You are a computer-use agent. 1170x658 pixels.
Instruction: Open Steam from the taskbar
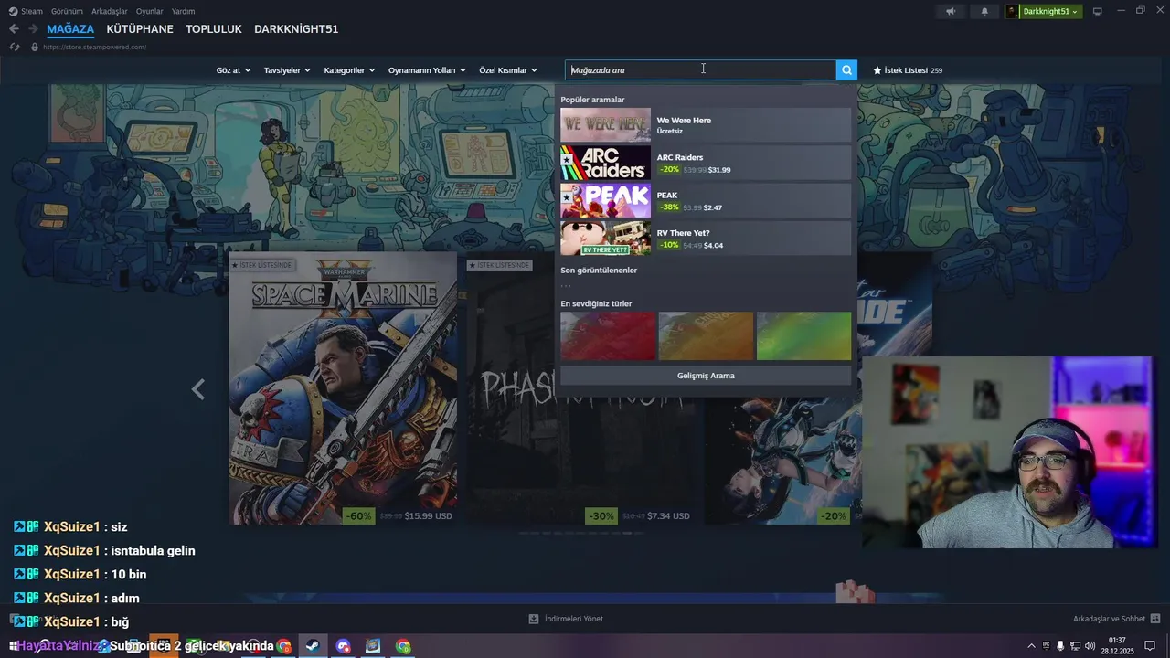pos(312,646)
